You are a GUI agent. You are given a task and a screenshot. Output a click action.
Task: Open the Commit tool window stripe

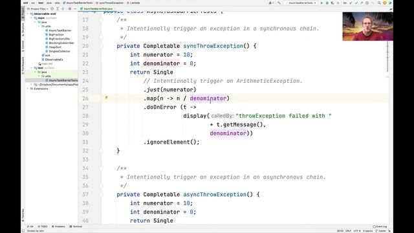point(23,46)
